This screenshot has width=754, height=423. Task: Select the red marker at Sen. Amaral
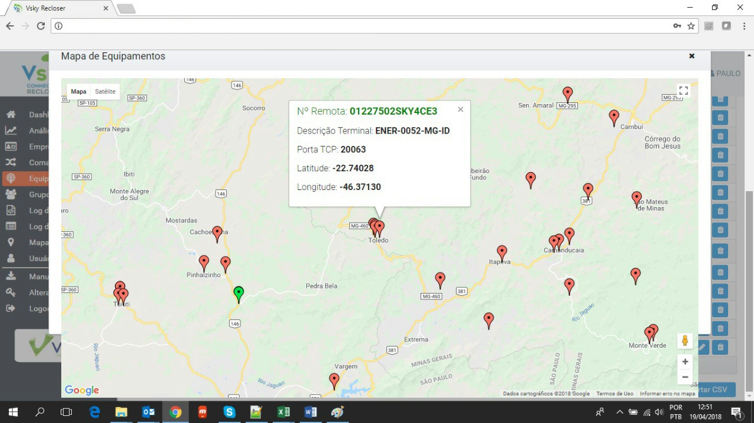click(567, 94)
